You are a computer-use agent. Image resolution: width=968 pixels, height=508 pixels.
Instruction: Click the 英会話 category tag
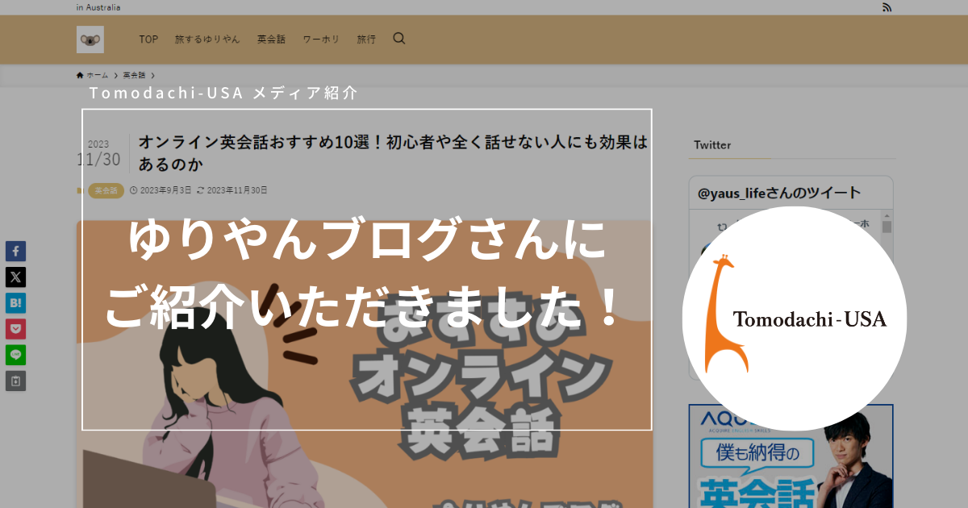pos(106,190)
